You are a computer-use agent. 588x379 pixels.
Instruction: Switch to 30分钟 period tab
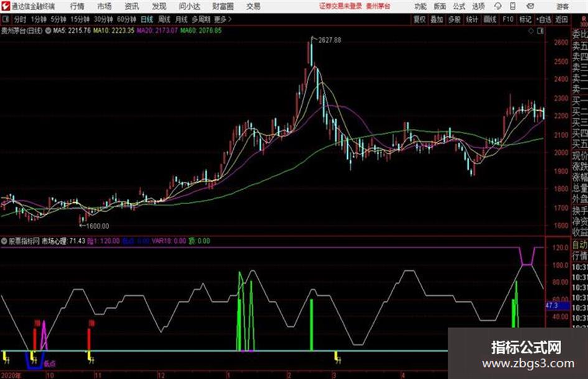pos(103,19)
